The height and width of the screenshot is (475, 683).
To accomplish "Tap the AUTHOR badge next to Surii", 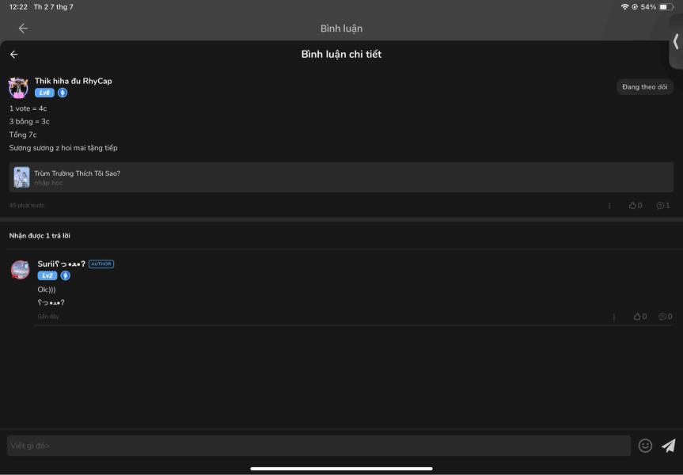I will 101,264.
